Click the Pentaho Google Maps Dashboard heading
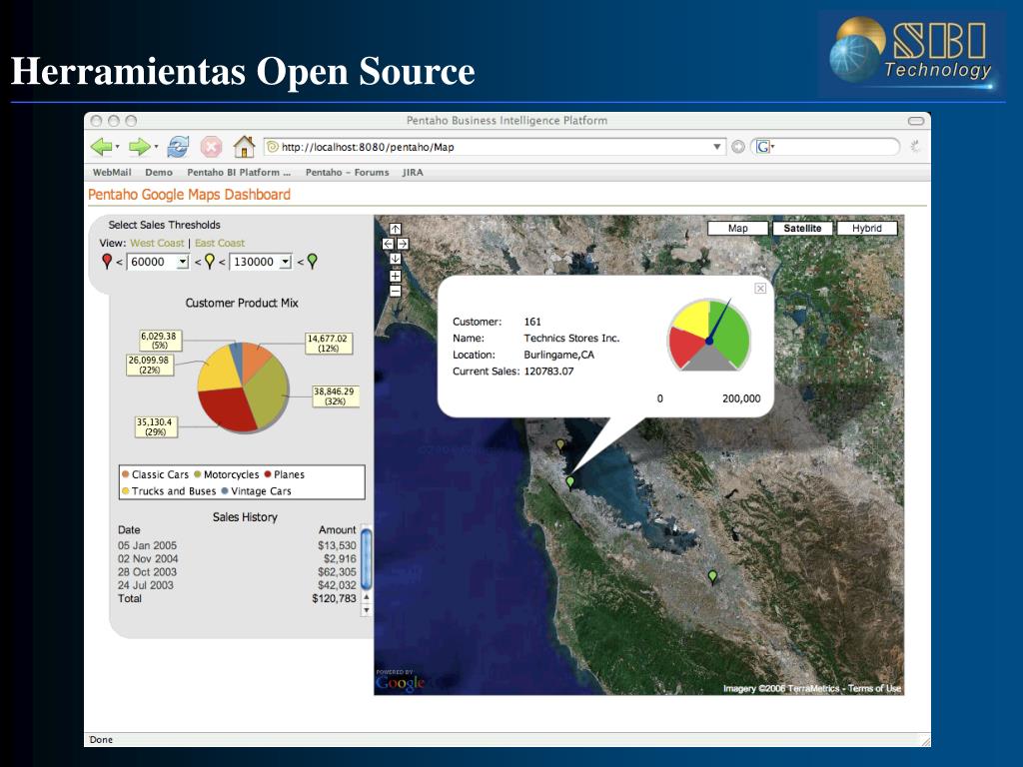1023x767 pixels. [x=189, y=195]
